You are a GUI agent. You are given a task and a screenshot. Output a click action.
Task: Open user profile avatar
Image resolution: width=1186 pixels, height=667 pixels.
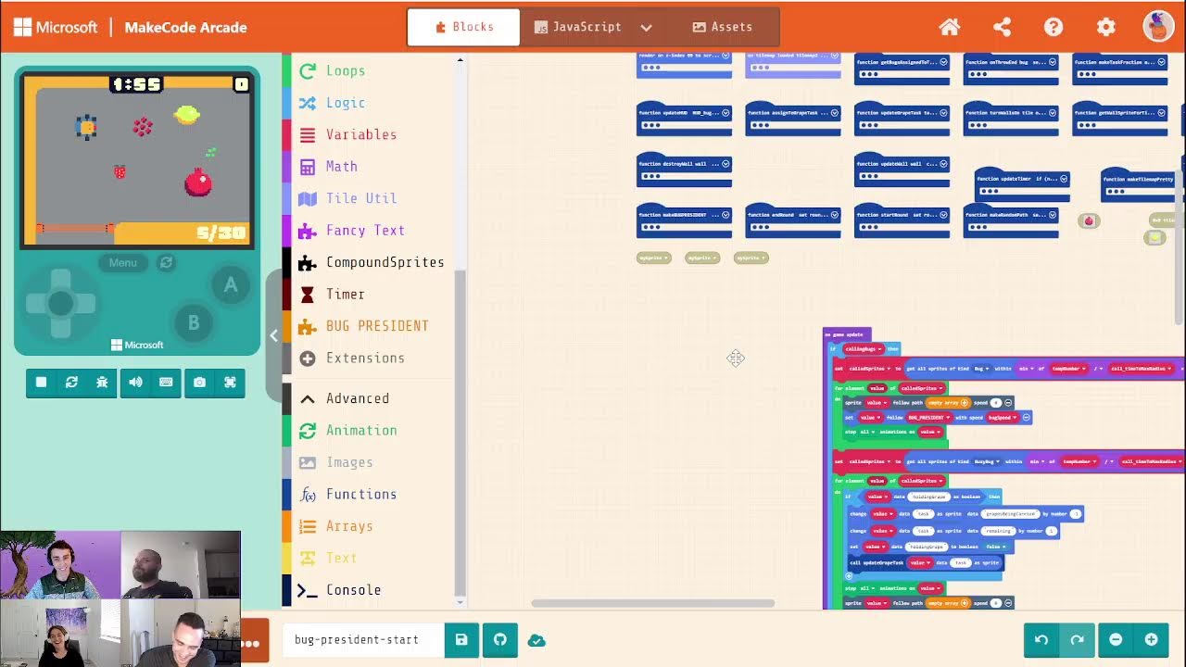click(x=1158, y=27)
